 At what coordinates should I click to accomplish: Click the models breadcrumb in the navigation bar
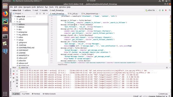(44, 10)
